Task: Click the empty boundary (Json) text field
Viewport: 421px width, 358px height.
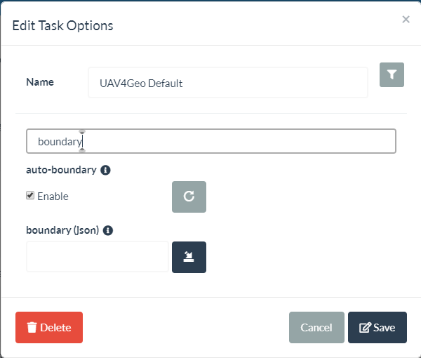Action: click(98, 257)
